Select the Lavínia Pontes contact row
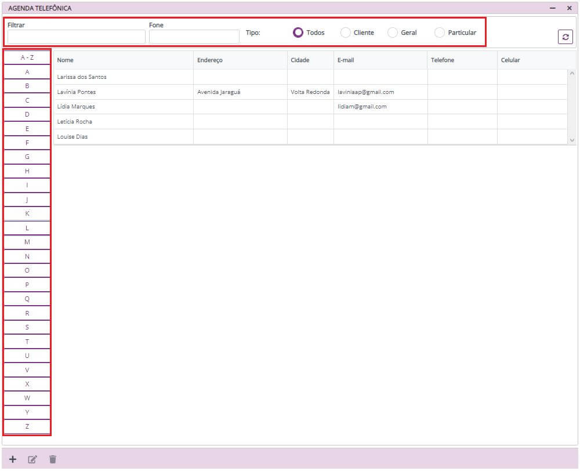 pos(77,92)
